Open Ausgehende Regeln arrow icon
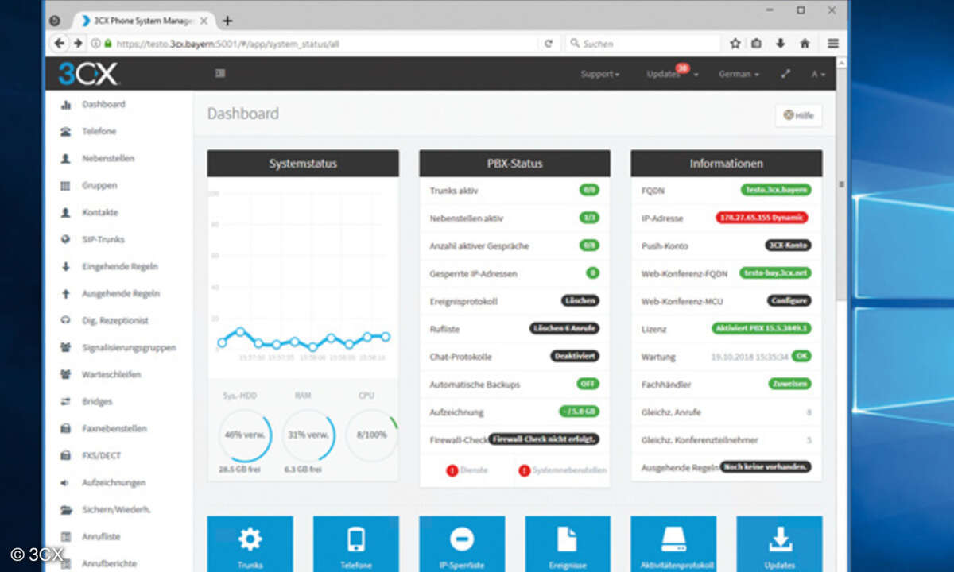Image resolution: width=954 pixels, height=572 pixels. point(65,293)
